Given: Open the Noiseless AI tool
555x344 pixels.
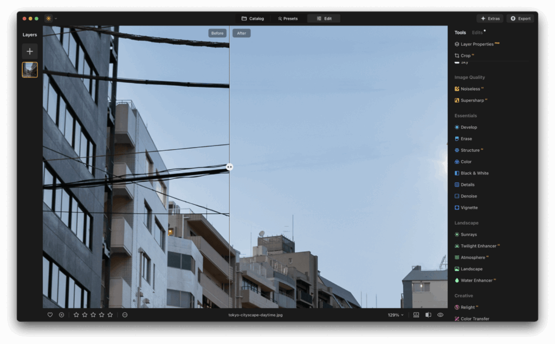Looking at the screenshot, I should pos(471,88).
